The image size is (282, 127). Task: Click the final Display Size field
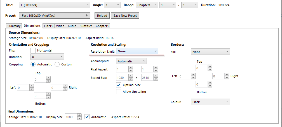tap(71, 117)
